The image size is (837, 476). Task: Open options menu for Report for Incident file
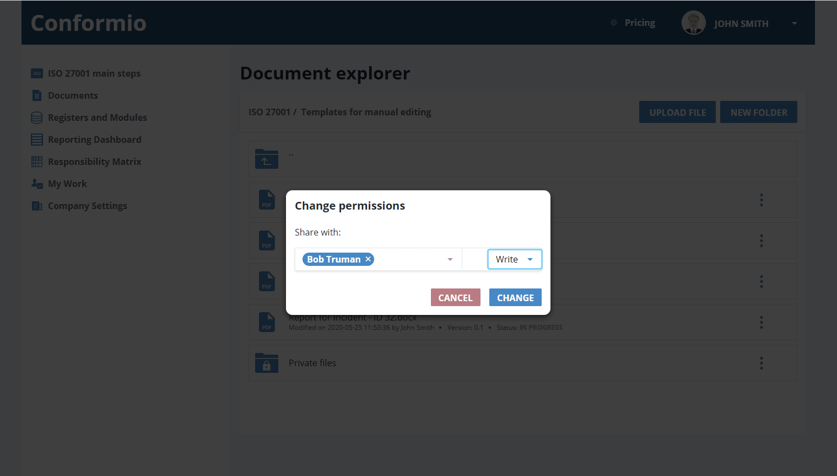tap(762, 322)
